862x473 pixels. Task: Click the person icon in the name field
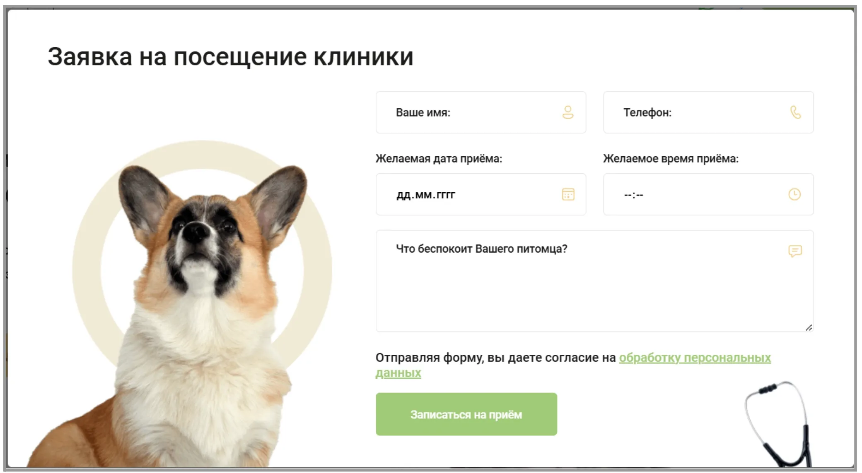568,112
